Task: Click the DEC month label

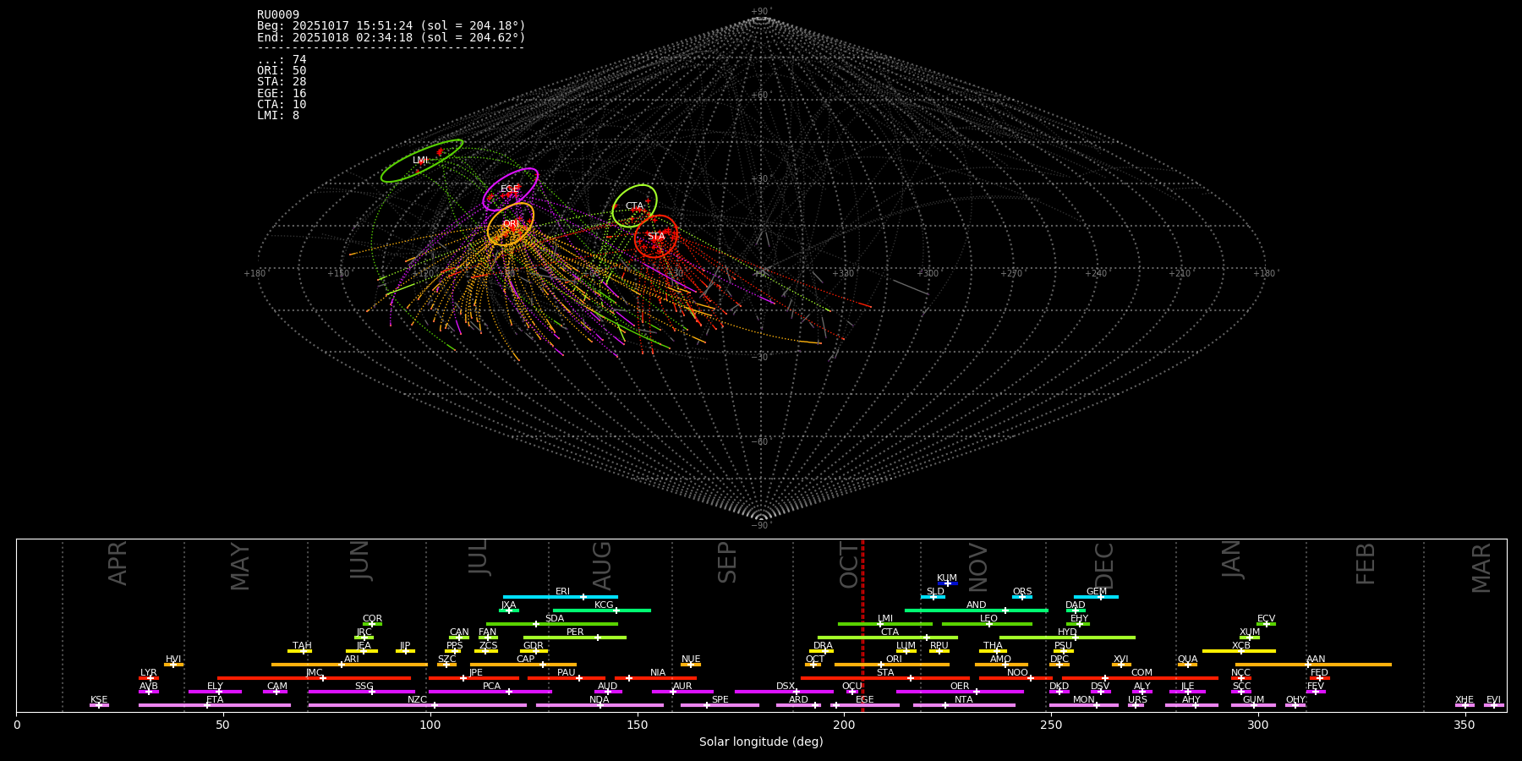Action: pyautogui.click(x=1104, y=566)
